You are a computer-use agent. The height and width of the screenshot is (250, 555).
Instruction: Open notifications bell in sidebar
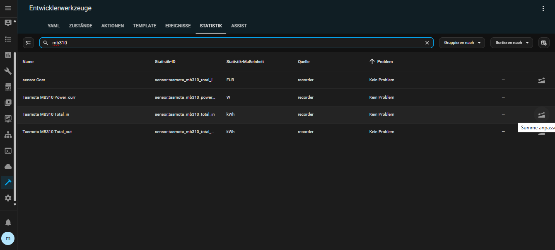pyautogui.click(x=8, y=223)
